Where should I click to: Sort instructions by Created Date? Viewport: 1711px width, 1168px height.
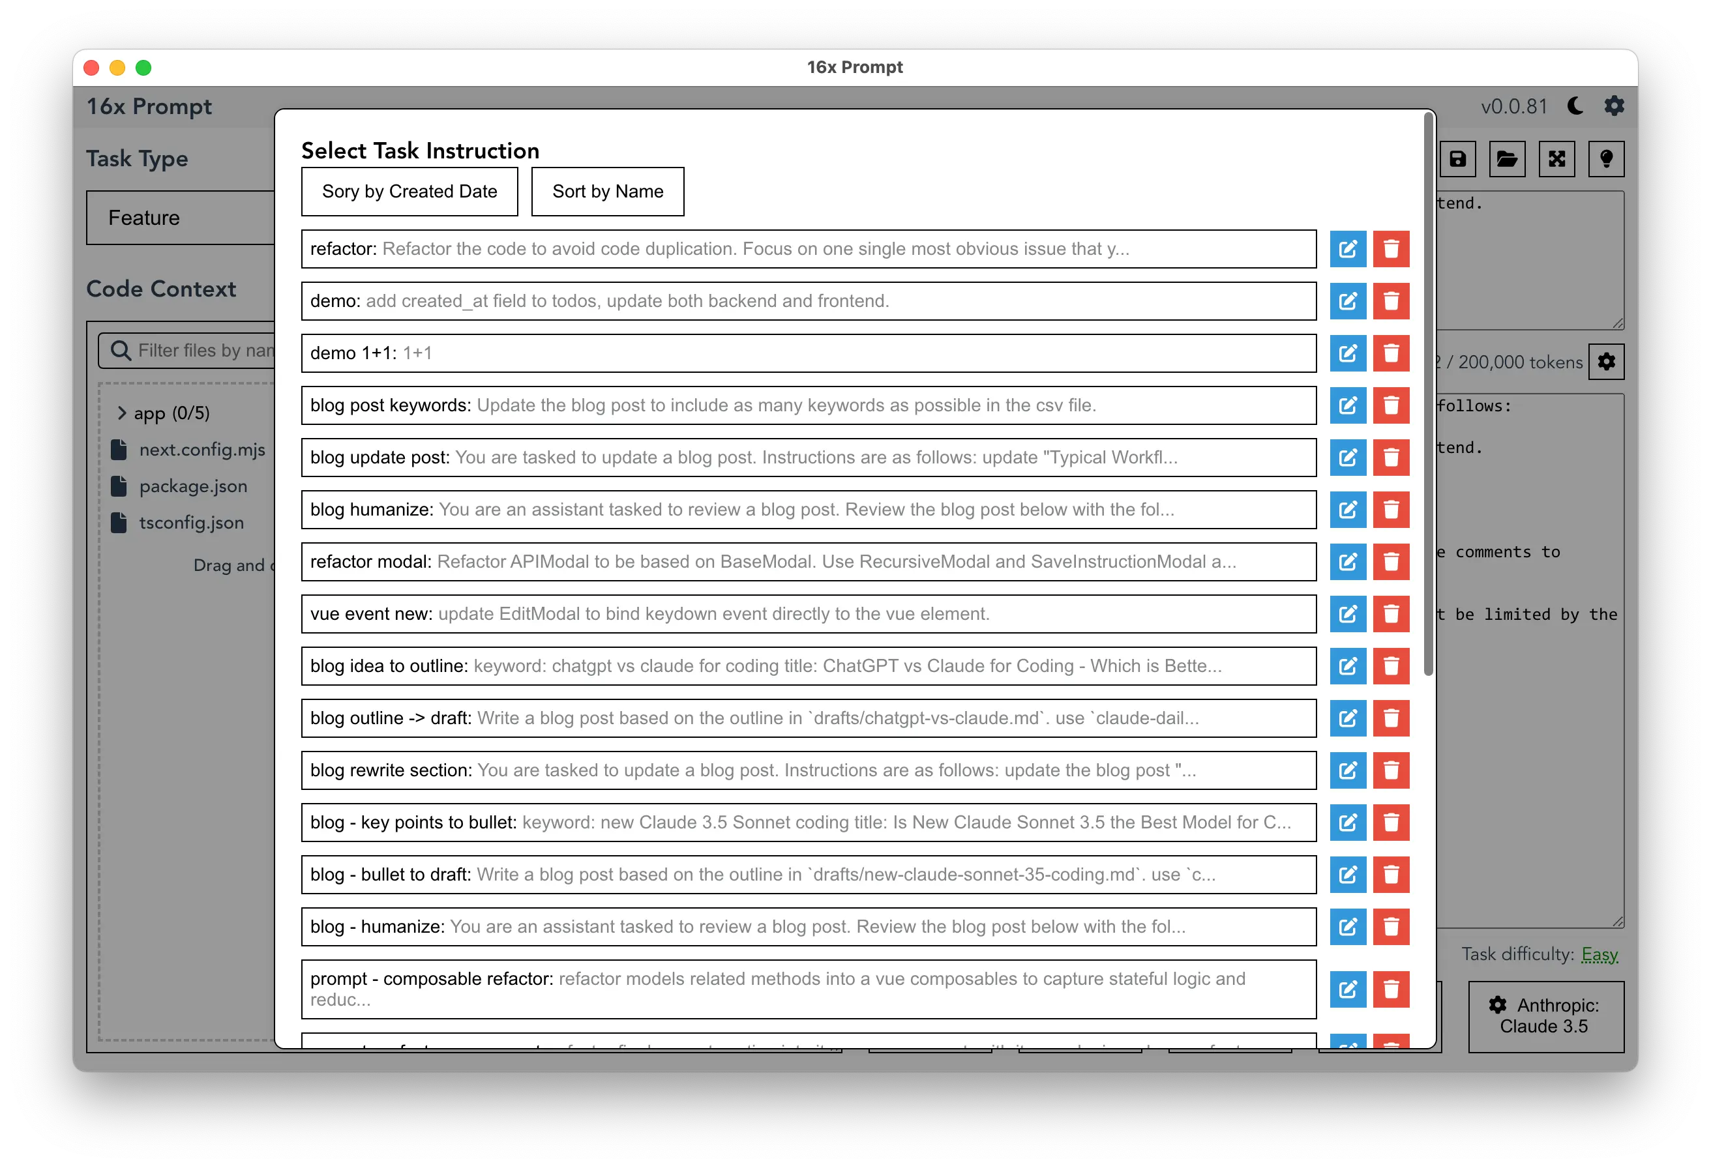point(409,191)
